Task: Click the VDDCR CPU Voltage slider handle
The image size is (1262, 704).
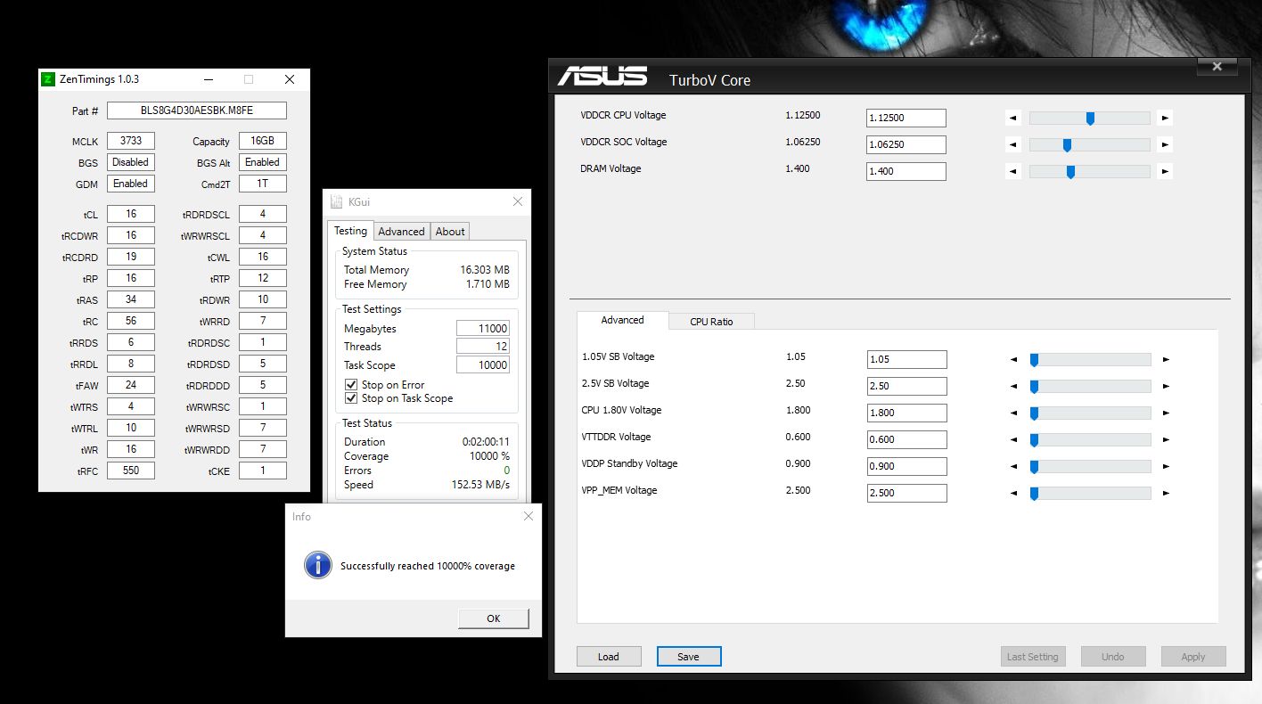Action: click(x=1090, y=118)
